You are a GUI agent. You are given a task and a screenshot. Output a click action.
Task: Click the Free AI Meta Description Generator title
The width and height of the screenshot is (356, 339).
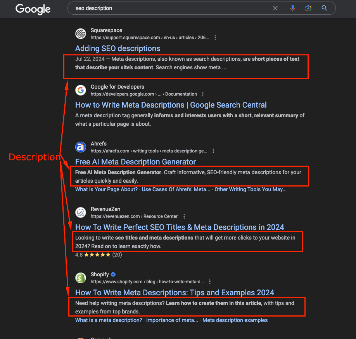(x=135, y=161)
